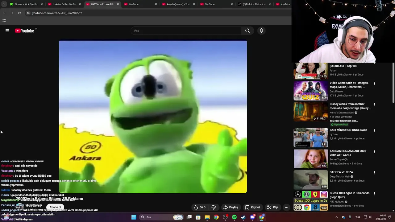Viewport: 395px width, 222px height.
Task: Dislike the video with thumbs-down
Action: [x=214, y=207]
